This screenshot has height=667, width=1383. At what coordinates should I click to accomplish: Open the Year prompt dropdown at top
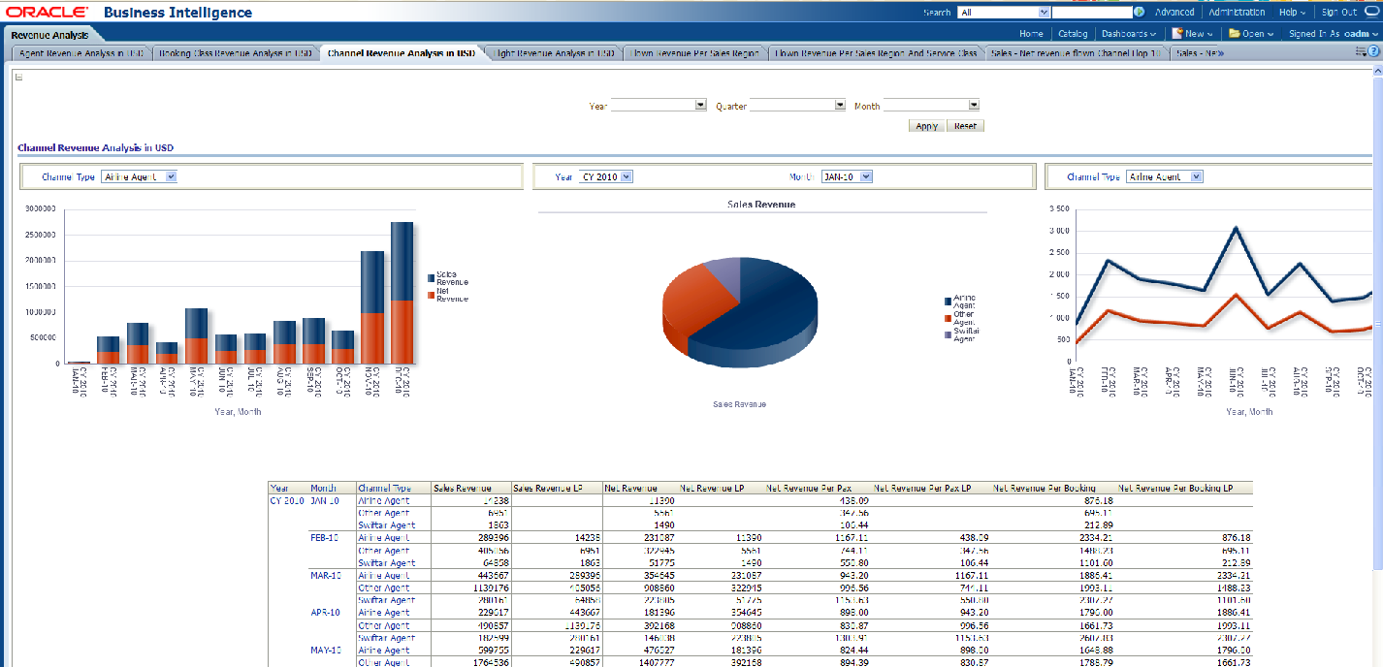[x=700, y=106]
